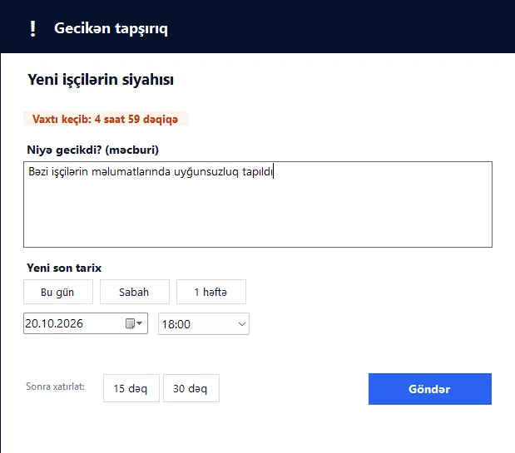Choose the 'Sabah' quick date button
Viewport: 515px width, 453px height.
point(135,292)
